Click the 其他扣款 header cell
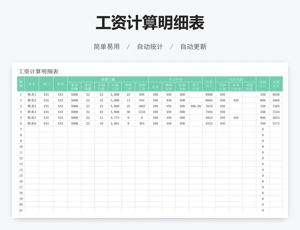 coord(249,87)
